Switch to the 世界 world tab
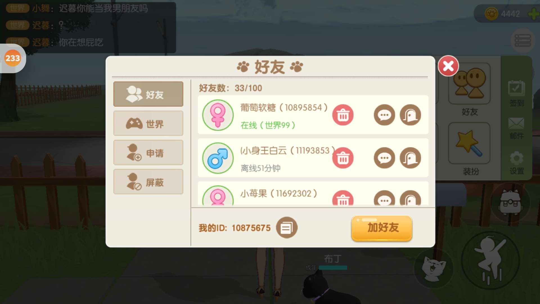The width and height of the screenshot is (540, 304). click(x=148, y=123)
